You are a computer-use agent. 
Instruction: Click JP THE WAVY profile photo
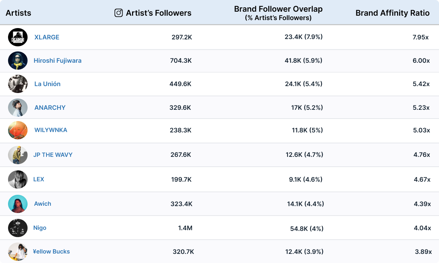18,155
